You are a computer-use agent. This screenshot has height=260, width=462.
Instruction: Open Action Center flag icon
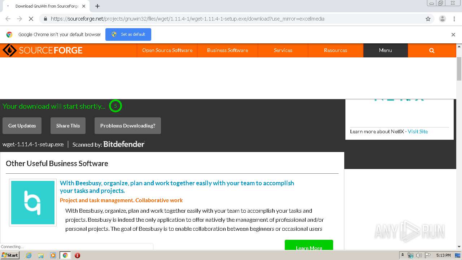click(x=428, y=255)
